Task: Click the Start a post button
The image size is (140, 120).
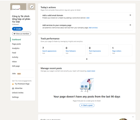Action: [x=87, y=105]
